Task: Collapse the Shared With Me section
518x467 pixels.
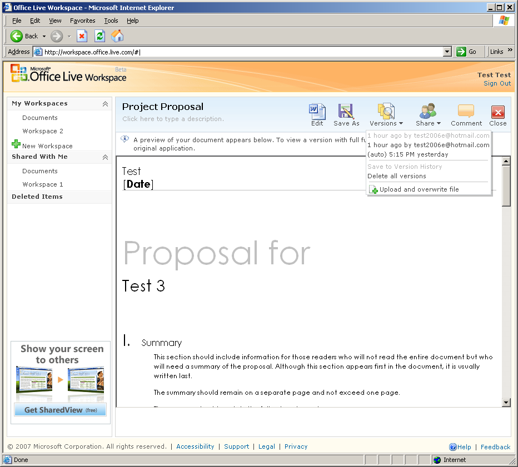Action: pos(105,157)
